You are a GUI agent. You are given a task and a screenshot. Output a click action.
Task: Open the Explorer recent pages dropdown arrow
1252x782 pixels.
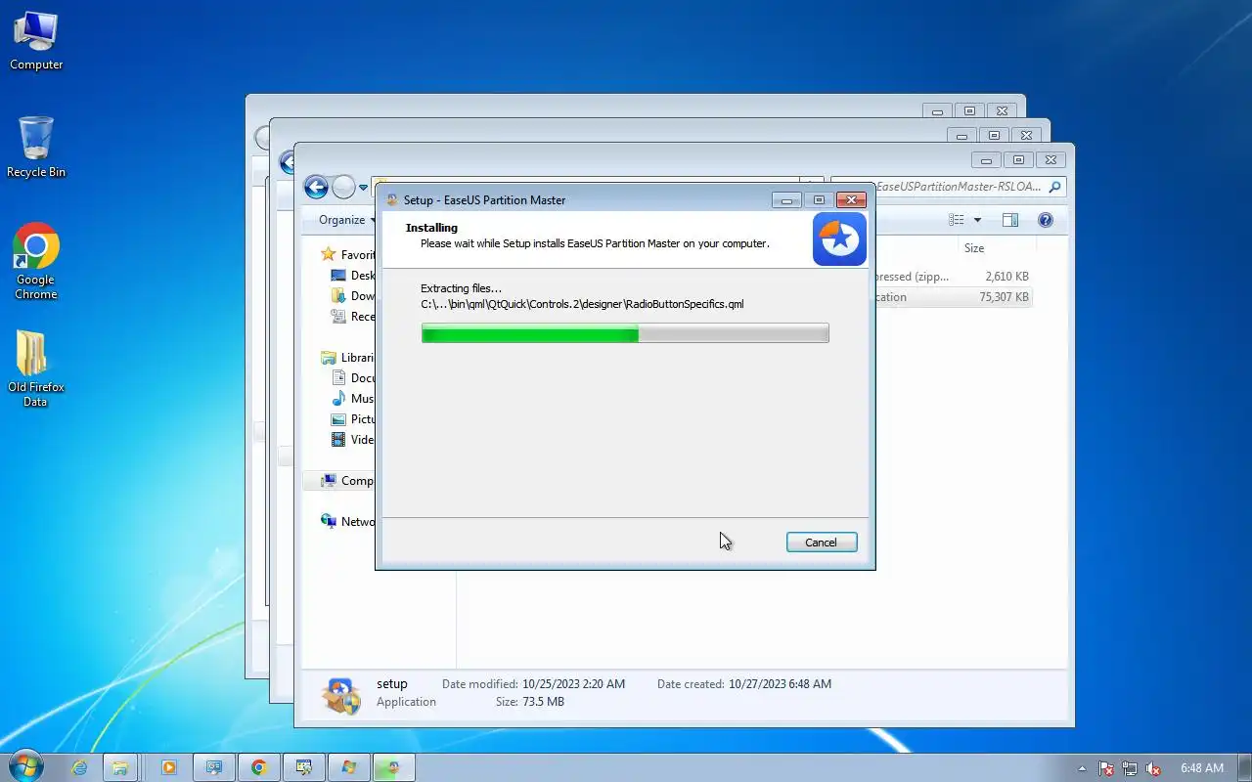[x=363, y=188]
